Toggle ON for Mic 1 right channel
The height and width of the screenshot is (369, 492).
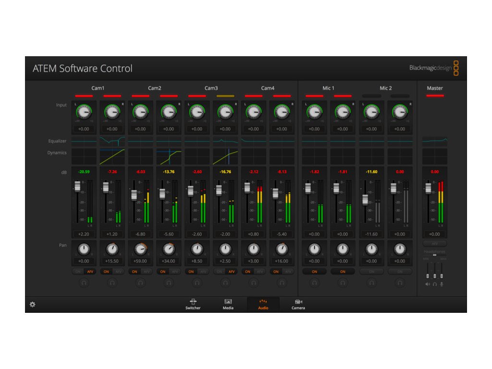point(343,272)
